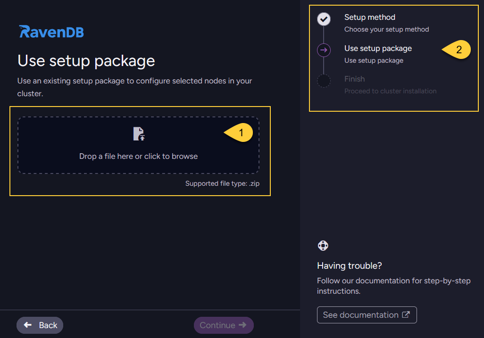Open the See documentation link
Viewport: 484px width, 338px height.
coord(367,314)
